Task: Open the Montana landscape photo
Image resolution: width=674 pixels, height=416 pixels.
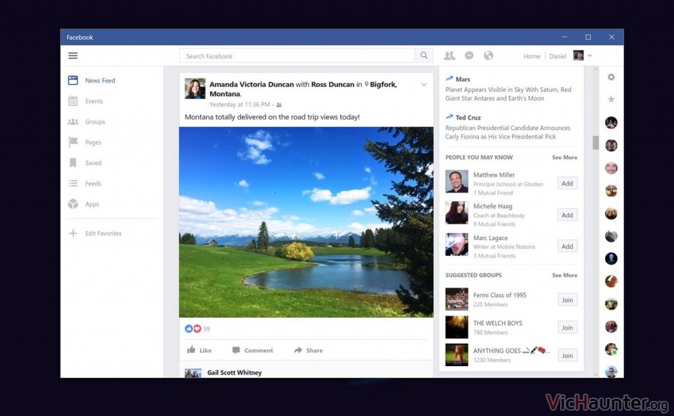Action: tap(306, 222)
